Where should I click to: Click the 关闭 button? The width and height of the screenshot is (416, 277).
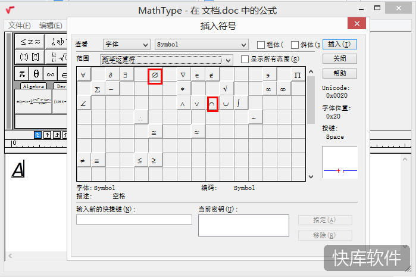(340, 58)
